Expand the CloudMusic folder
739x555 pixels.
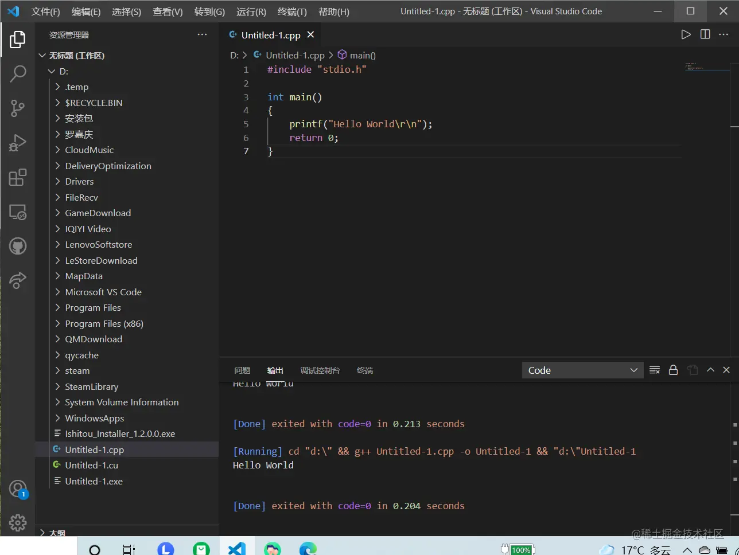pyautogui.click(x=127, y=150)
